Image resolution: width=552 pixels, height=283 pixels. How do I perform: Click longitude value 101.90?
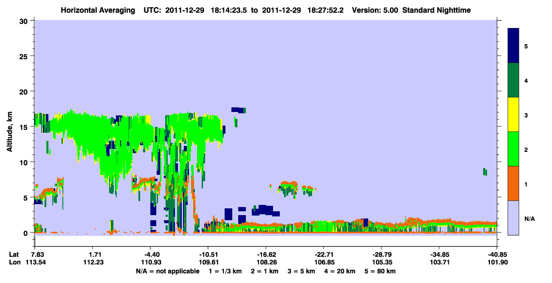[x=497, y=263]
